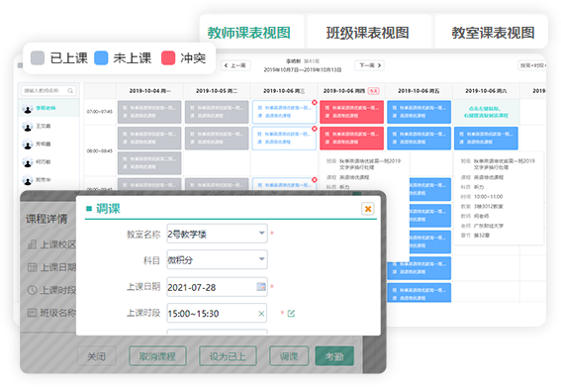This screenshot has width=561, height=387.
Task: Click the red 冲突 legend swatch
Action: click(x=168, y=58)
